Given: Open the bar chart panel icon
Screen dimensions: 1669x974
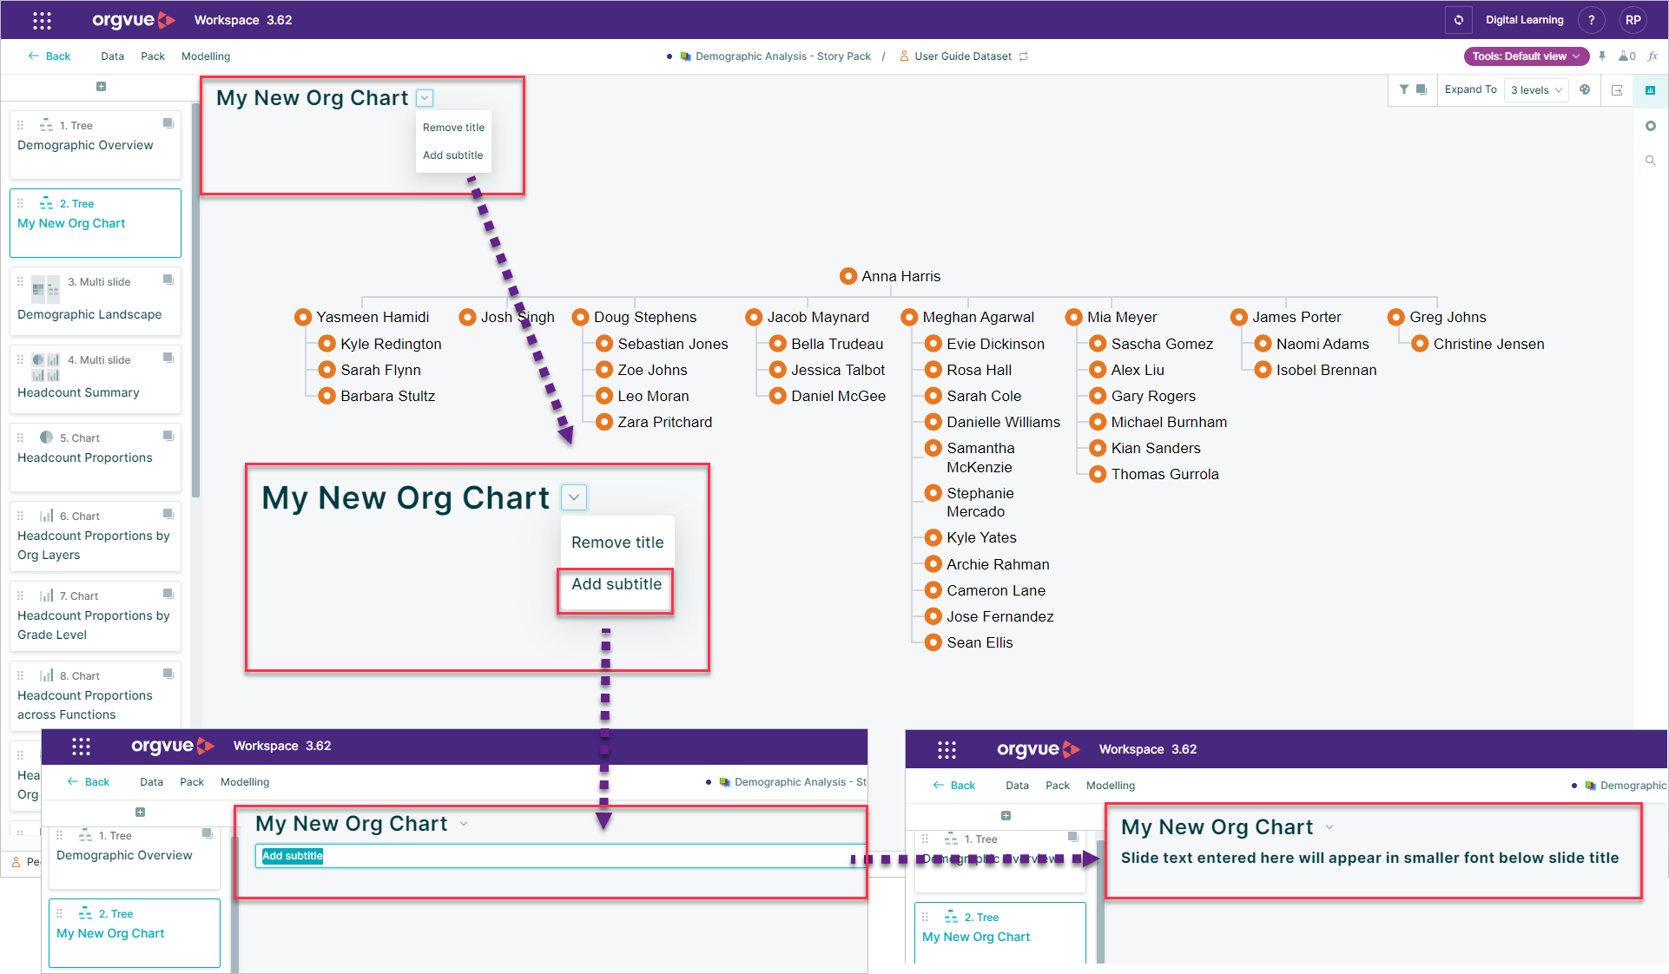Looking at the screenshot, I should (x=1650, y=90).
